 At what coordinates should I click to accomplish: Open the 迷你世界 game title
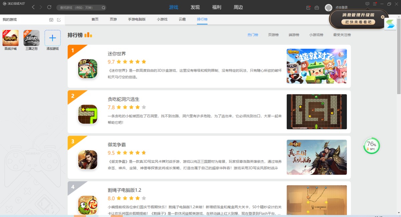(x=117, y=54)
